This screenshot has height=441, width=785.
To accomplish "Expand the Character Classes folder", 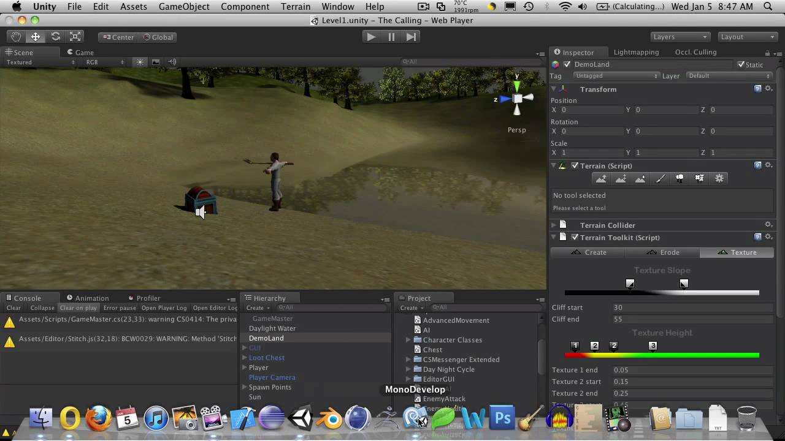I will coord(408,340).
